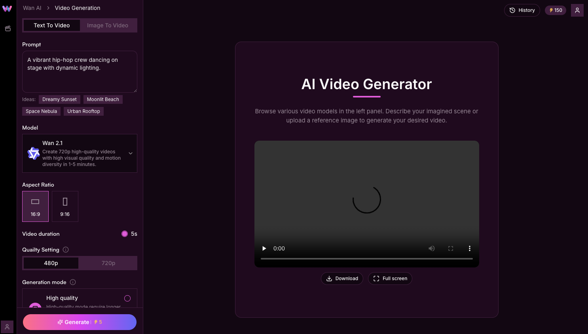Click the Generate button
Viewport: 588px width, 334px height.
point(80,322)
